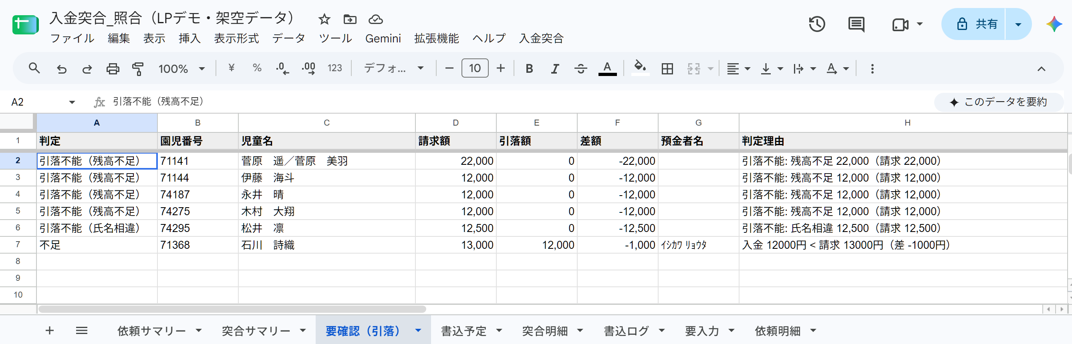The image size is (1072, 344).
Task: Start a video call from camera icon
Action: coord(900,24)
